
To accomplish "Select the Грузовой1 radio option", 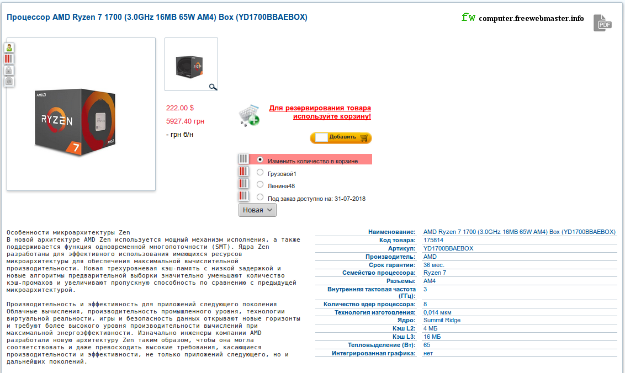I will pyautogui.click(x=260, y=172).
